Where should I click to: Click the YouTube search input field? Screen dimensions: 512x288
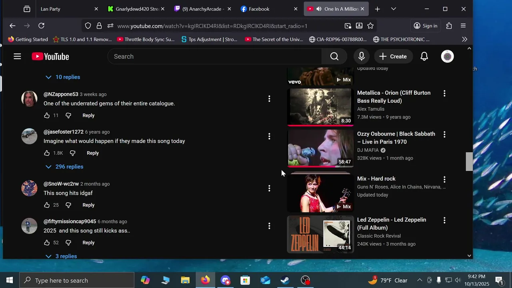click(214, 56)
